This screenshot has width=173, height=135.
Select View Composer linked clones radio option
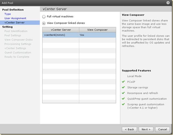coord(44,23)
